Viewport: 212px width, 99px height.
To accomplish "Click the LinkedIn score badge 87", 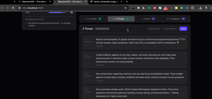I will tap(100, 19).
